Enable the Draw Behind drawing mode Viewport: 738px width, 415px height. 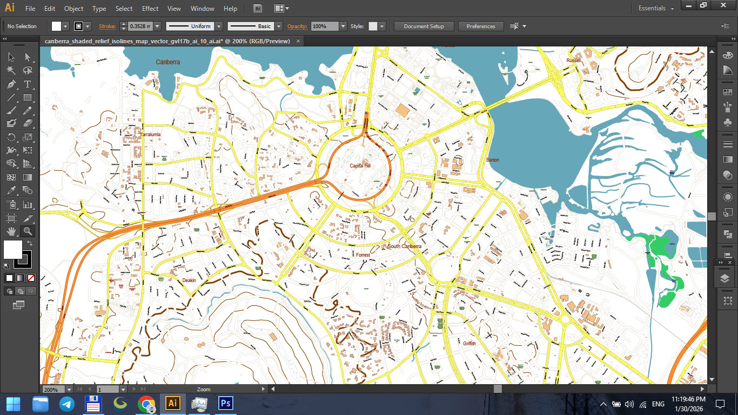(20, 291)
